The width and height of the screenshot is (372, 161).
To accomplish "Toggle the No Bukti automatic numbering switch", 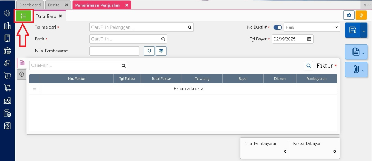I will click(278, 27).
